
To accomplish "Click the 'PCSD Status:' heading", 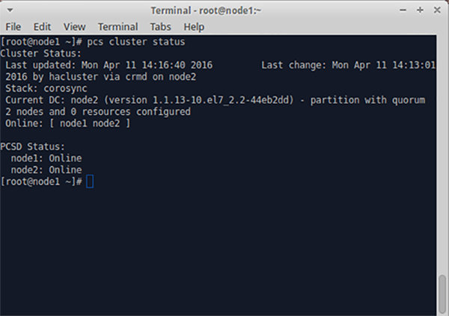I will click(32, 146).
